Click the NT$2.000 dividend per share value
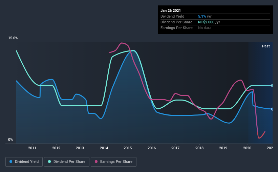 tap(206, 22)
